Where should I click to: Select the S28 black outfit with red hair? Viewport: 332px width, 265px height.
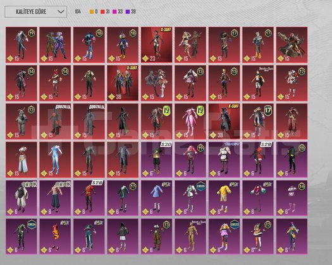(258, 160)
